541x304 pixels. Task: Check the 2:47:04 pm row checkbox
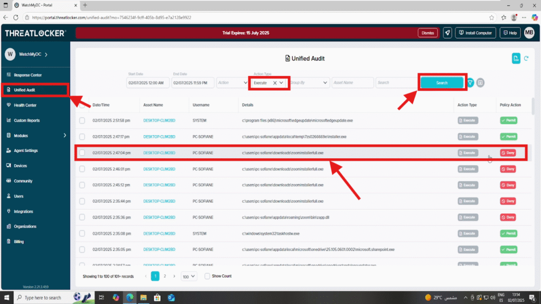(82, 153)
